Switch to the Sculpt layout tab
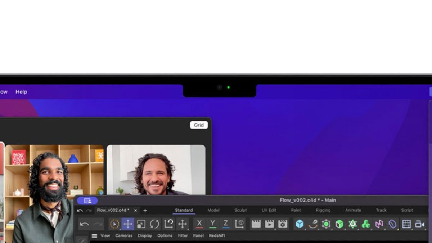Screen dimensions: 432x243 tap(240, 210)
